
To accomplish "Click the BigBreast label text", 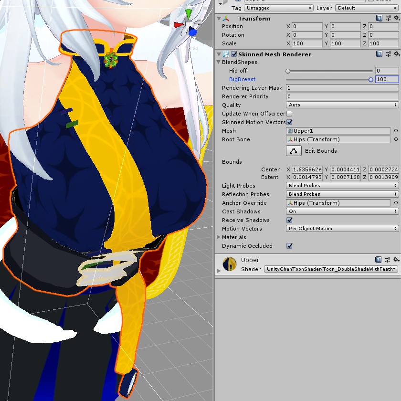I will coord(242,79).
